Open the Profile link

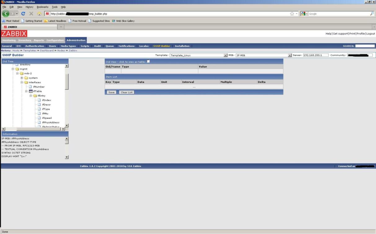[361, 33]
